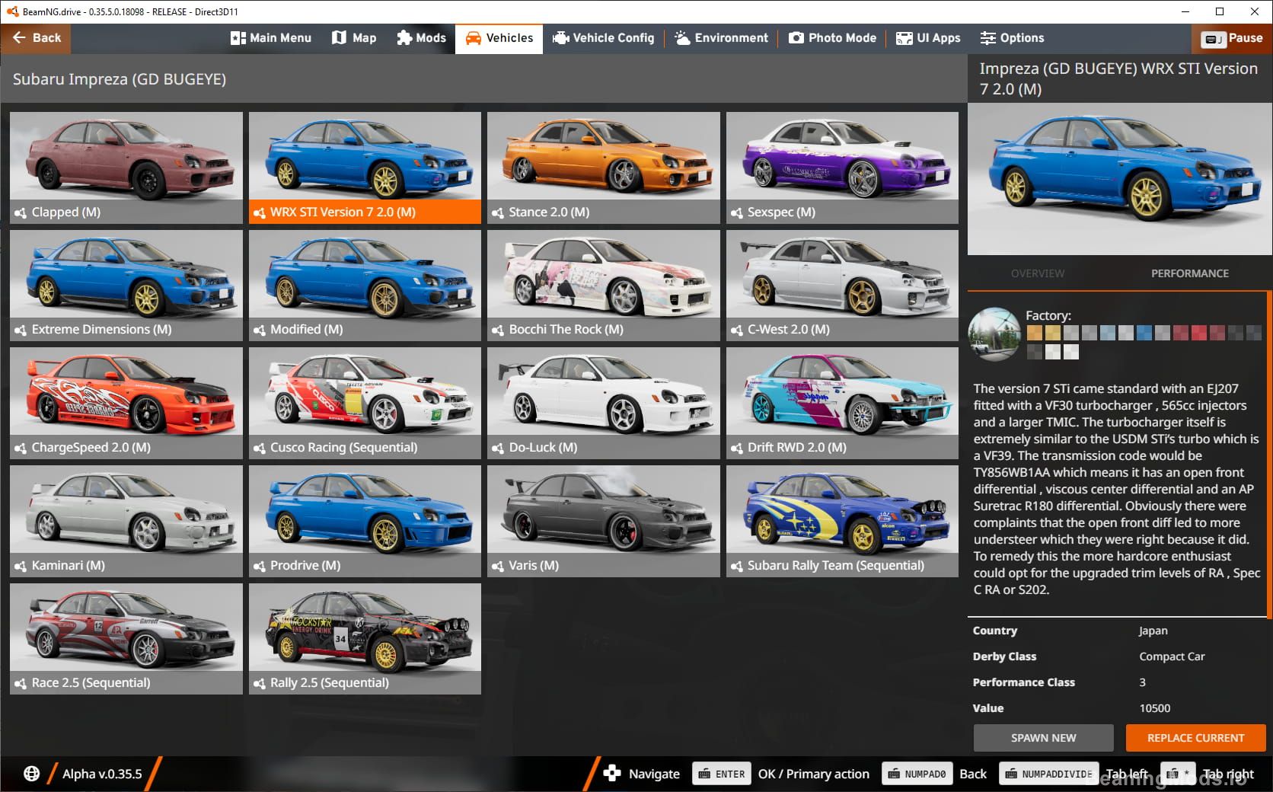Screen dimensions: 1273x792
Task: Click config icon beside Sexspec (M) label
Action: (x=736, y=213)
